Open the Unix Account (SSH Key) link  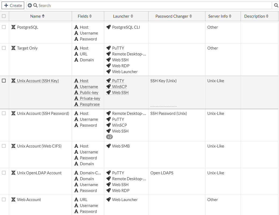click(38, 81)
